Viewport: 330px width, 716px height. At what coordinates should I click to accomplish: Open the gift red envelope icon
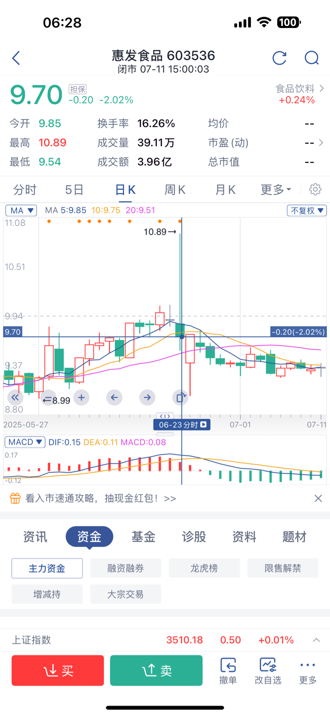pos(15,498)
